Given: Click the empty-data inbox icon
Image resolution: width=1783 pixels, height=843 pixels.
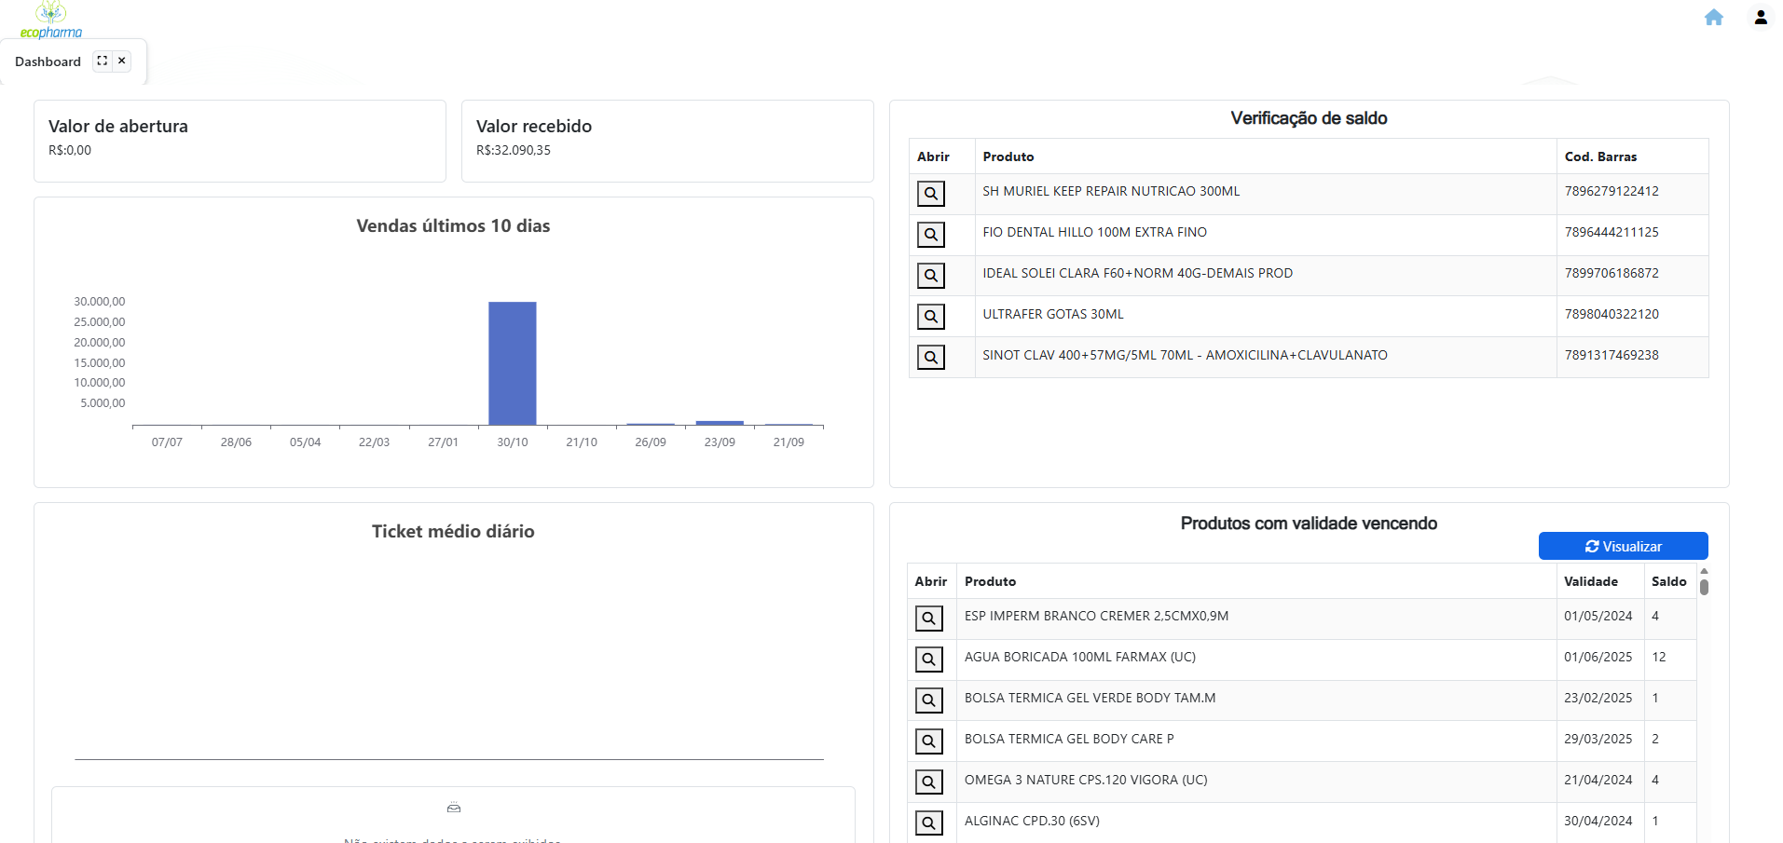Looking at the screenshot, I should coord(454,808).
